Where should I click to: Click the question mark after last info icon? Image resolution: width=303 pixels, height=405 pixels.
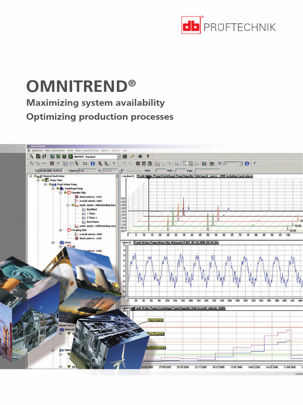[254, 163]
